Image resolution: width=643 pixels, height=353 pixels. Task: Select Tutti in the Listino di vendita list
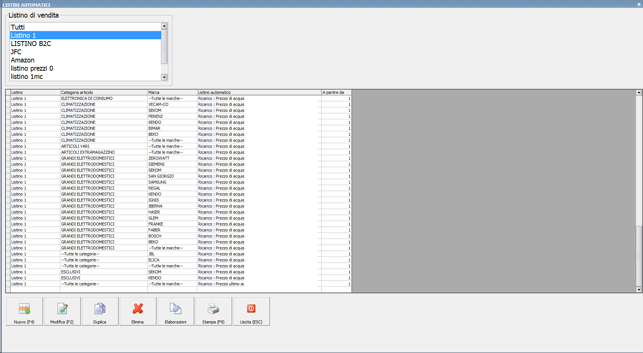[85, 27]
